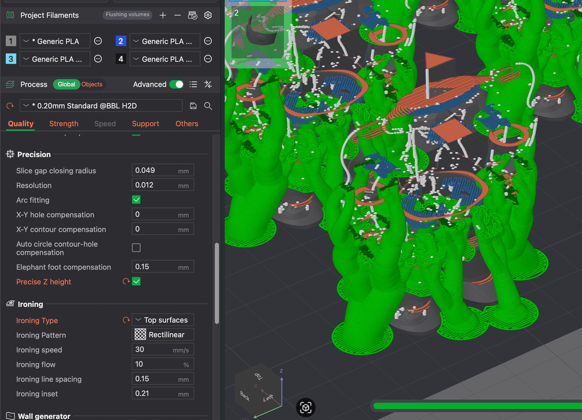Click filament 2 blue color swatch
The width and height of the screenshot is (582, 420).
[121, 41]
